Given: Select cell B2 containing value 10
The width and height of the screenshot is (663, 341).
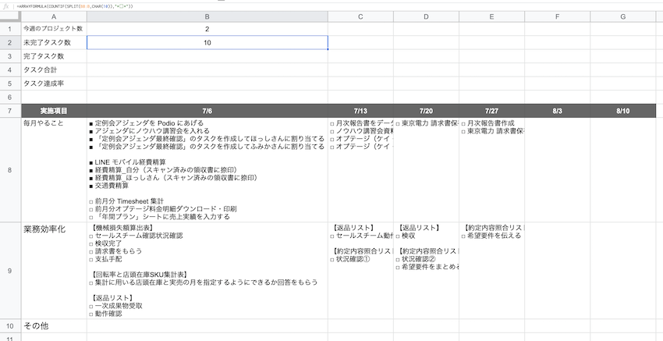Looking at the screenshot, I should (x=207, y=43).
